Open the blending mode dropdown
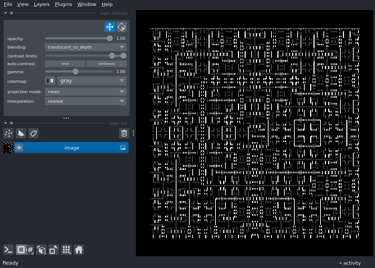This screenshot has height=268, width=375. pos(85,47)
